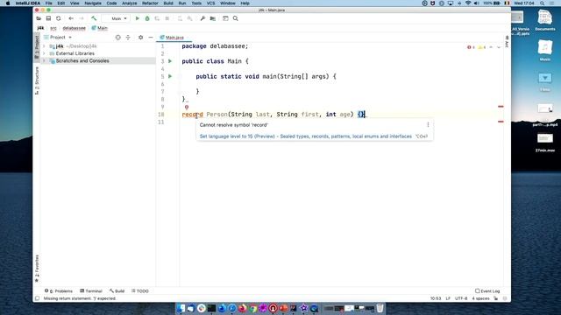This screenshot has height=315, width=561.
Task: Open the 4 spaces indent selector
Action: [480, 298]
